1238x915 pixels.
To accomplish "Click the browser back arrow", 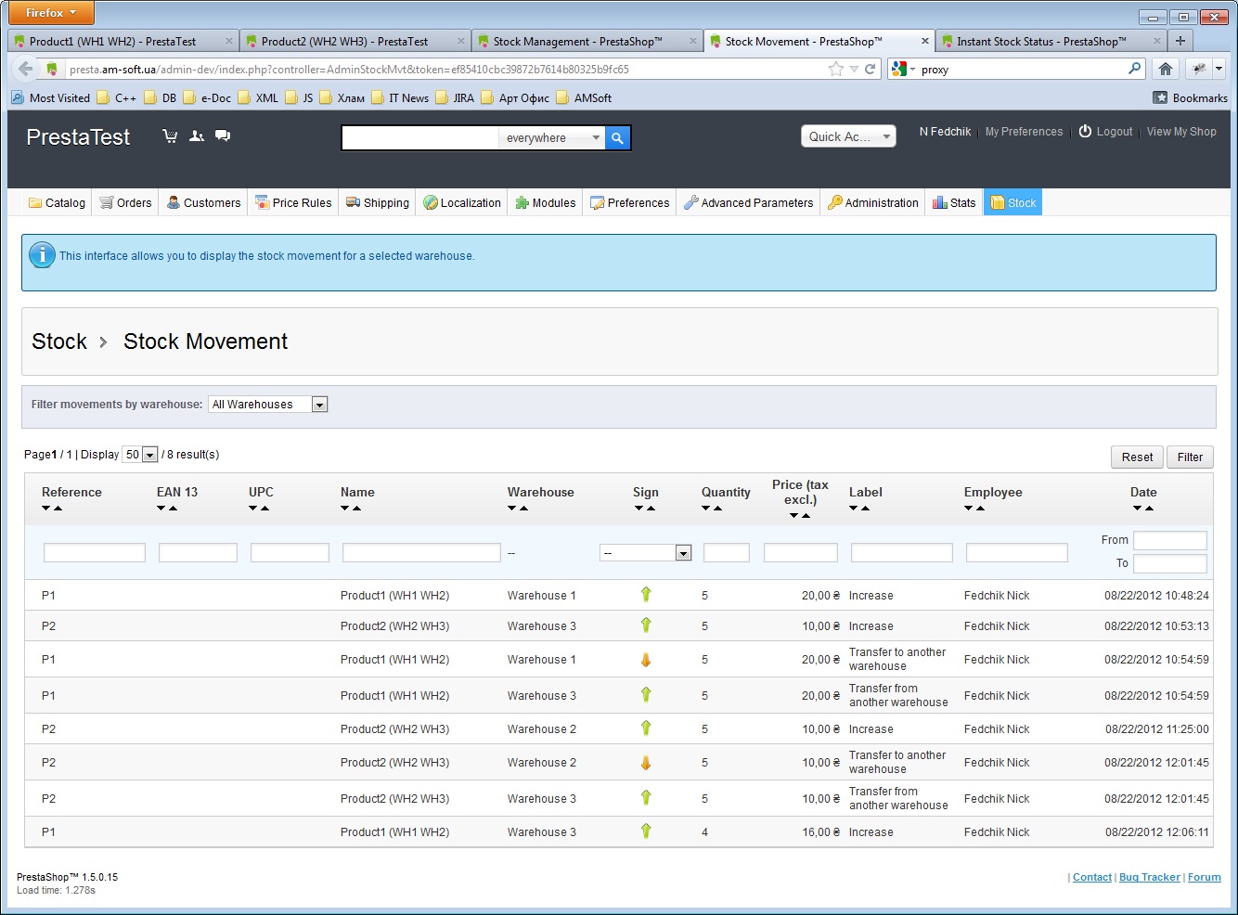I will (26, 69).
